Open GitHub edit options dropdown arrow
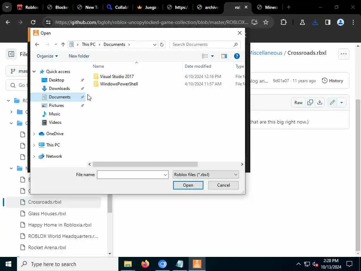Image resolution: width=361 pixels, height=271 pixels. 341,102
